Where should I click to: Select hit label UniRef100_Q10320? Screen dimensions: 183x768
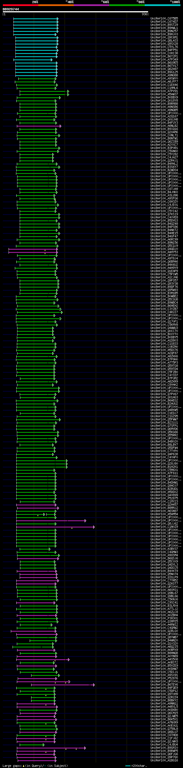[164, 644]
